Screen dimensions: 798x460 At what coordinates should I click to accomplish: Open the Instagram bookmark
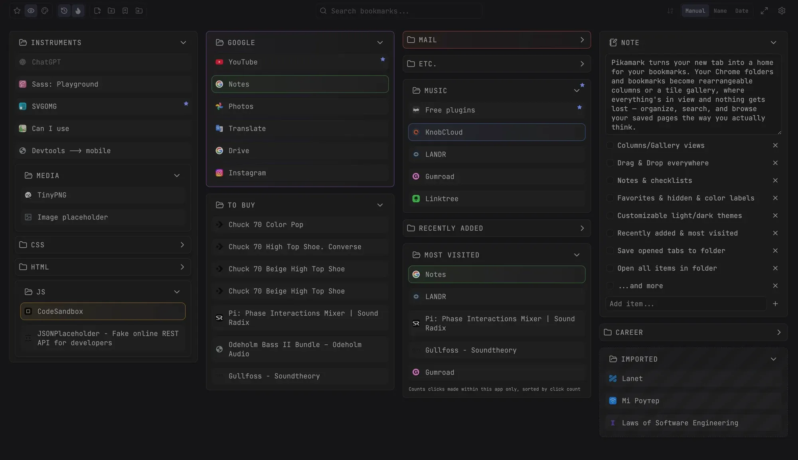(300, 173)
